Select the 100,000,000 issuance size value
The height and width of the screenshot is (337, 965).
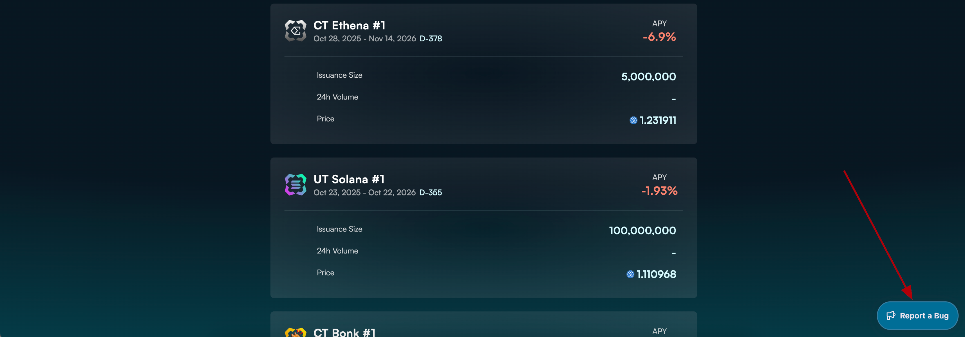642,231
